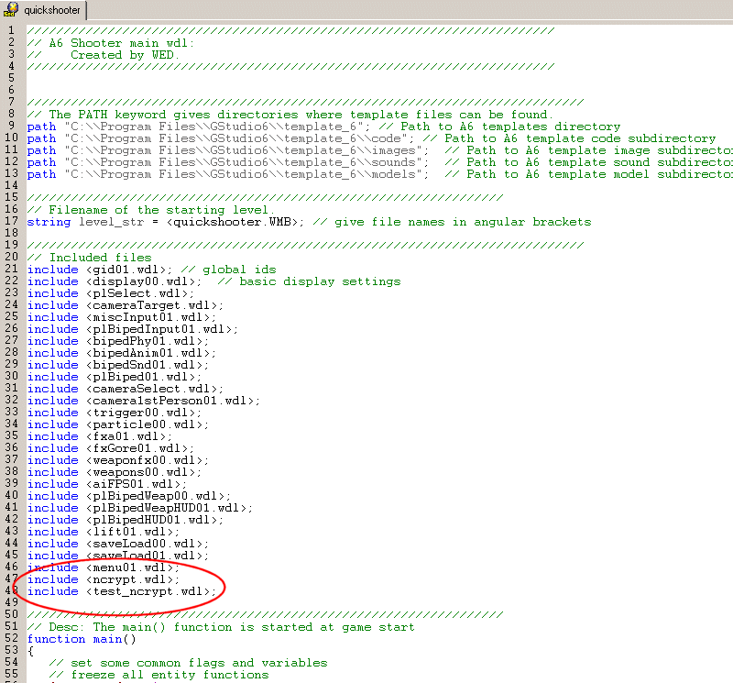Click the quickshooter tab's script icon
This screenshot has width=733, height=683.
pos(11,9)
